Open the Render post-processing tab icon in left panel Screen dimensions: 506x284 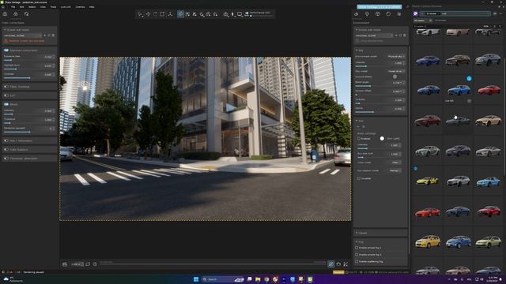(x=26, y=14)
